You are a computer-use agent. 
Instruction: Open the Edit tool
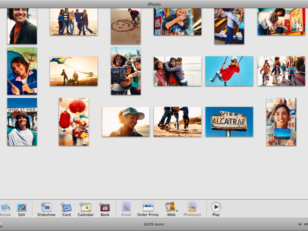[21, 207]
